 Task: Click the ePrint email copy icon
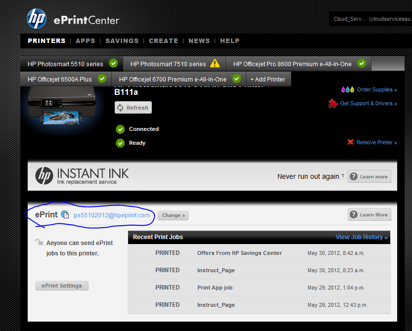tap(65, 215)
